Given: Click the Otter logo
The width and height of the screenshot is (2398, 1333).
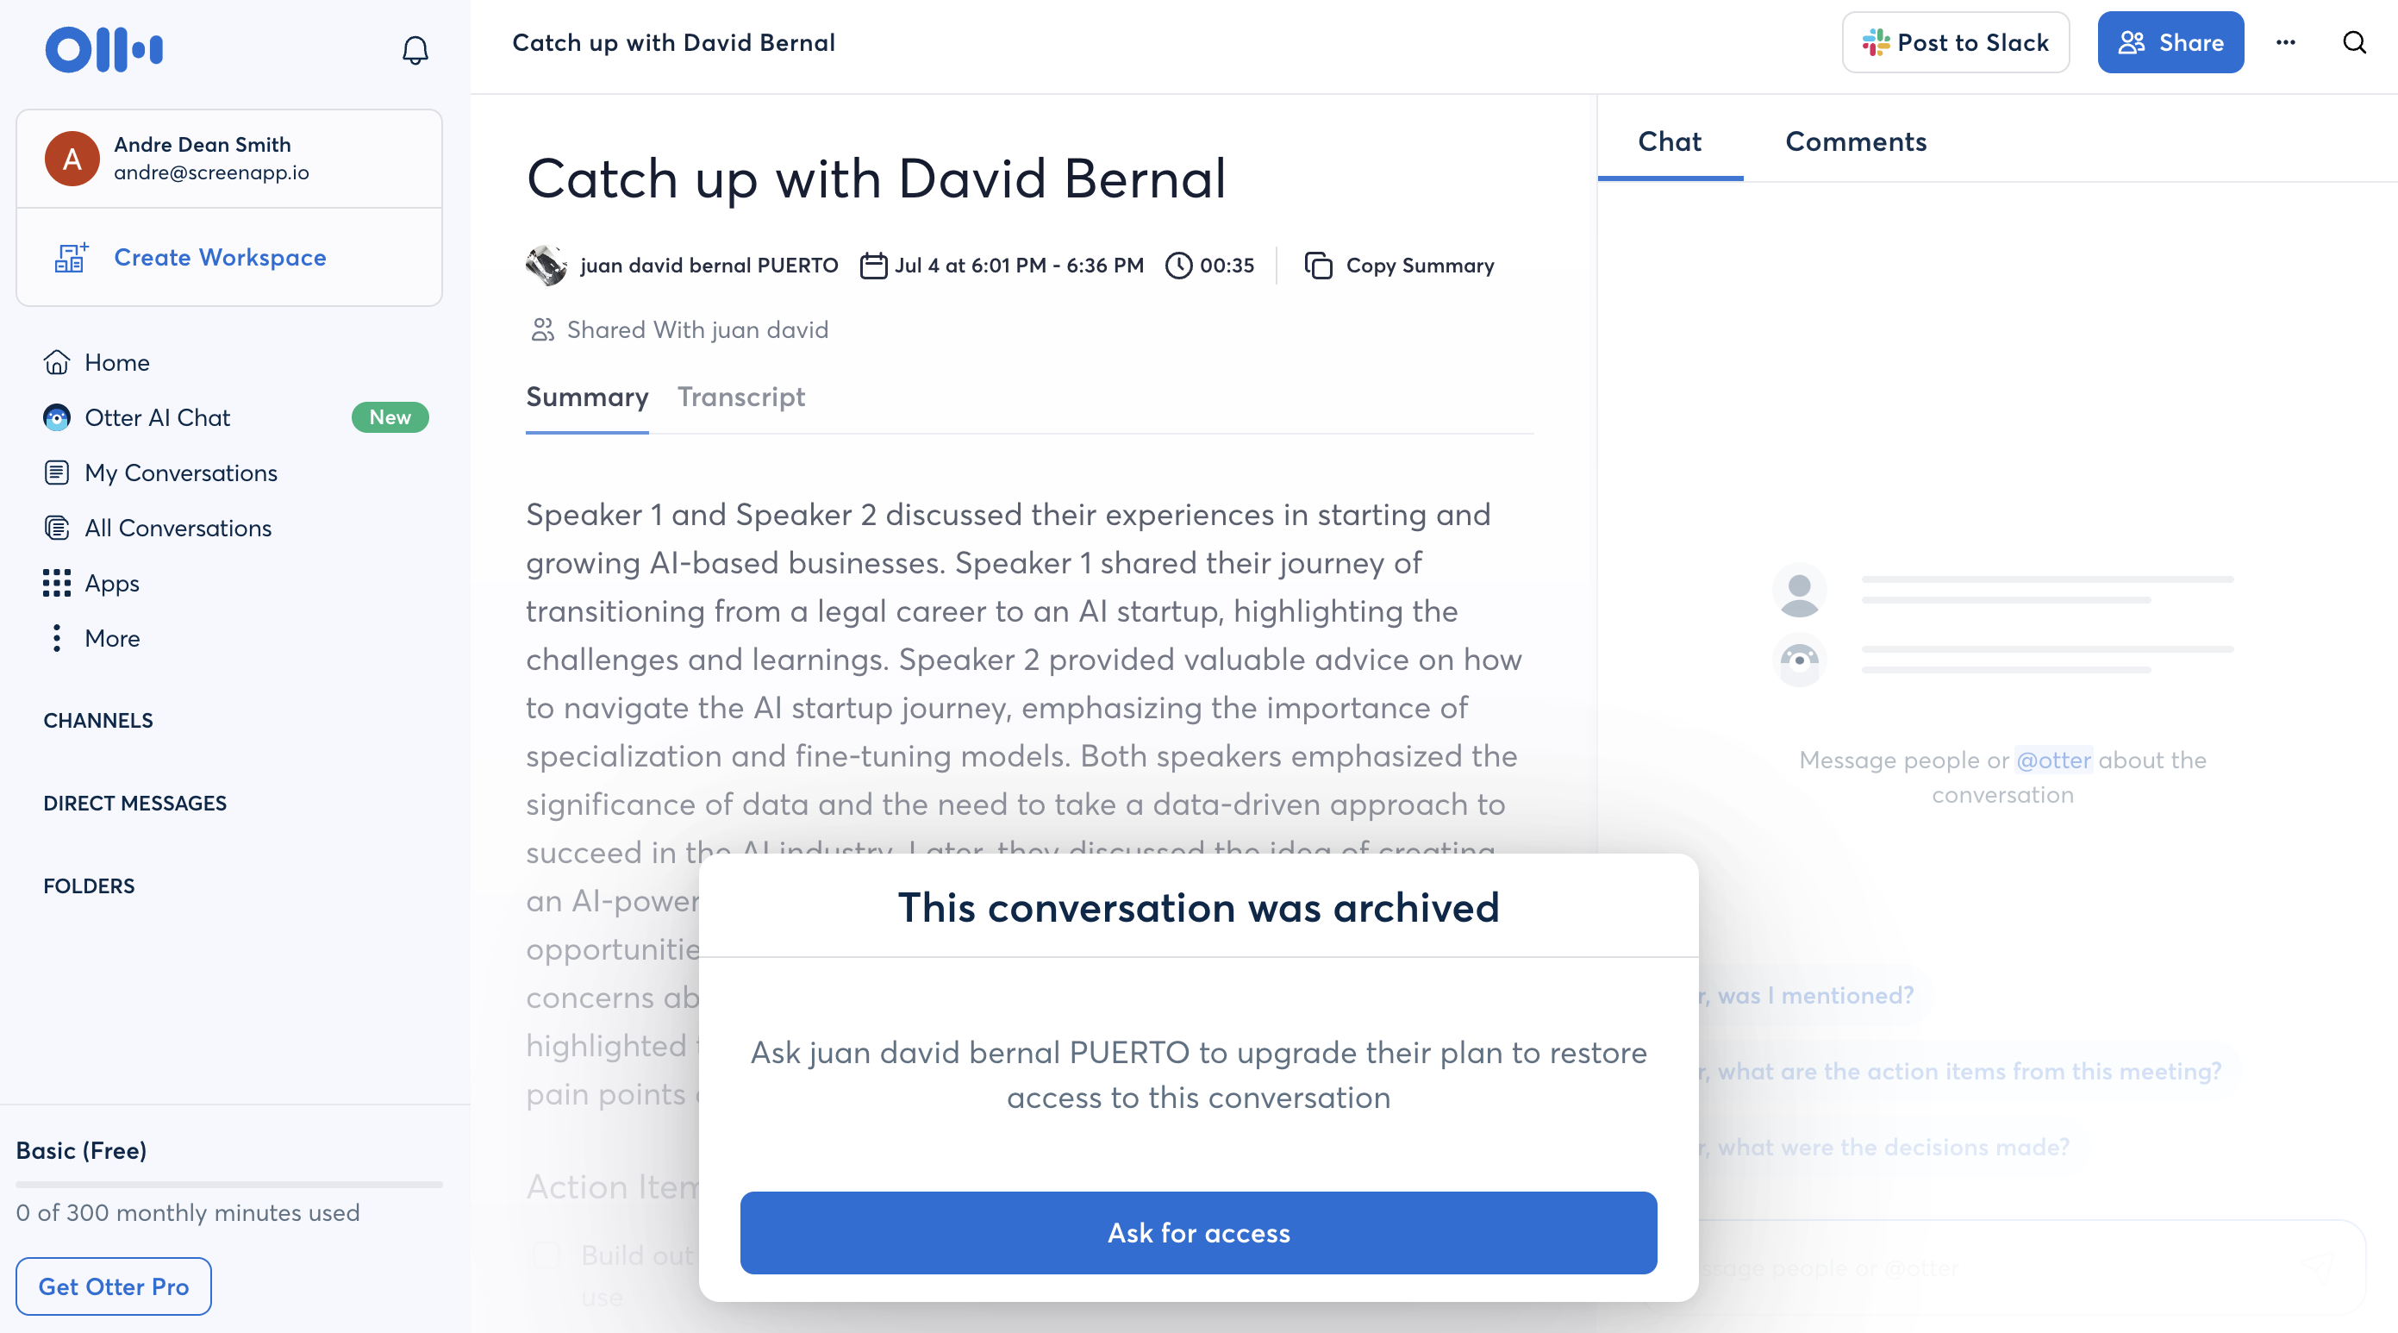Looking at the screenshot, I should 104,49.
